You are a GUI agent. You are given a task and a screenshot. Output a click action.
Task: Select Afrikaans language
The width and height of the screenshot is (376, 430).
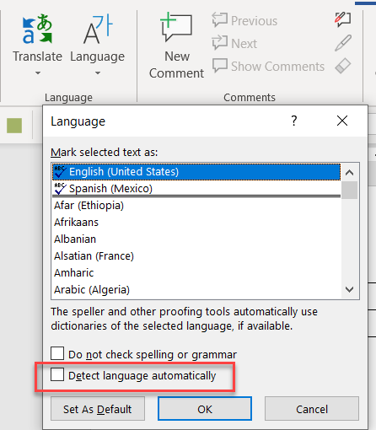pos(196,223)
